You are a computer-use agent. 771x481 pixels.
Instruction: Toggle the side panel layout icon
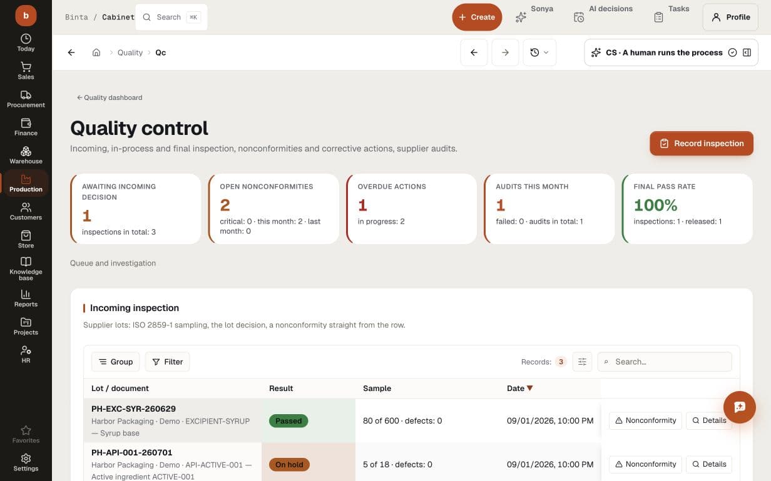747,52
